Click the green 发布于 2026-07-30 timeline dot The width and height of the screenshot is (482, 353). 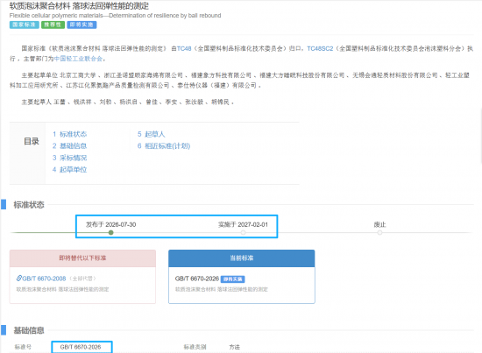click(111, 233)
